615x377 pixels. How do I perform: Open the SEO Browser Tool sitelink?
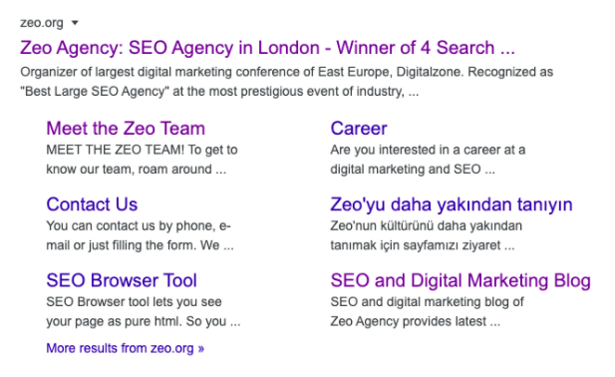pyautogui.click(x=122, y=280)
